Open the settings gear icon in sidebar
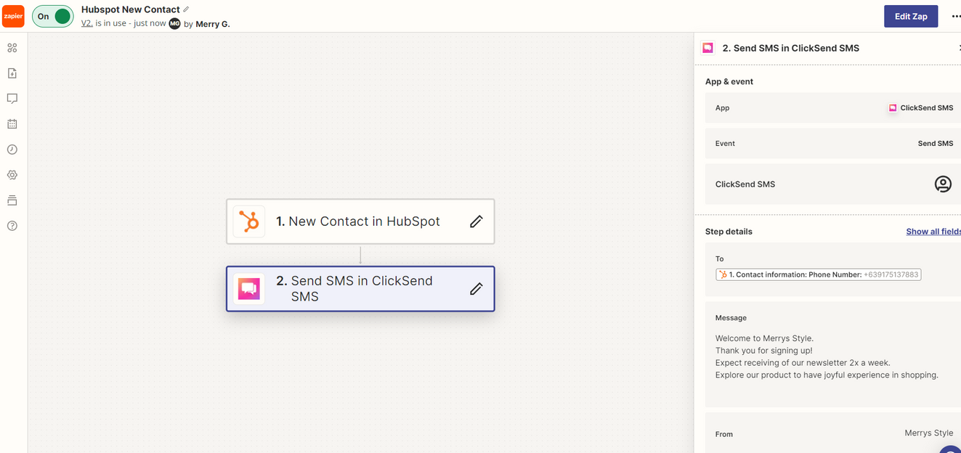This screenshot has width=961, height=453. tap(12, 175)
